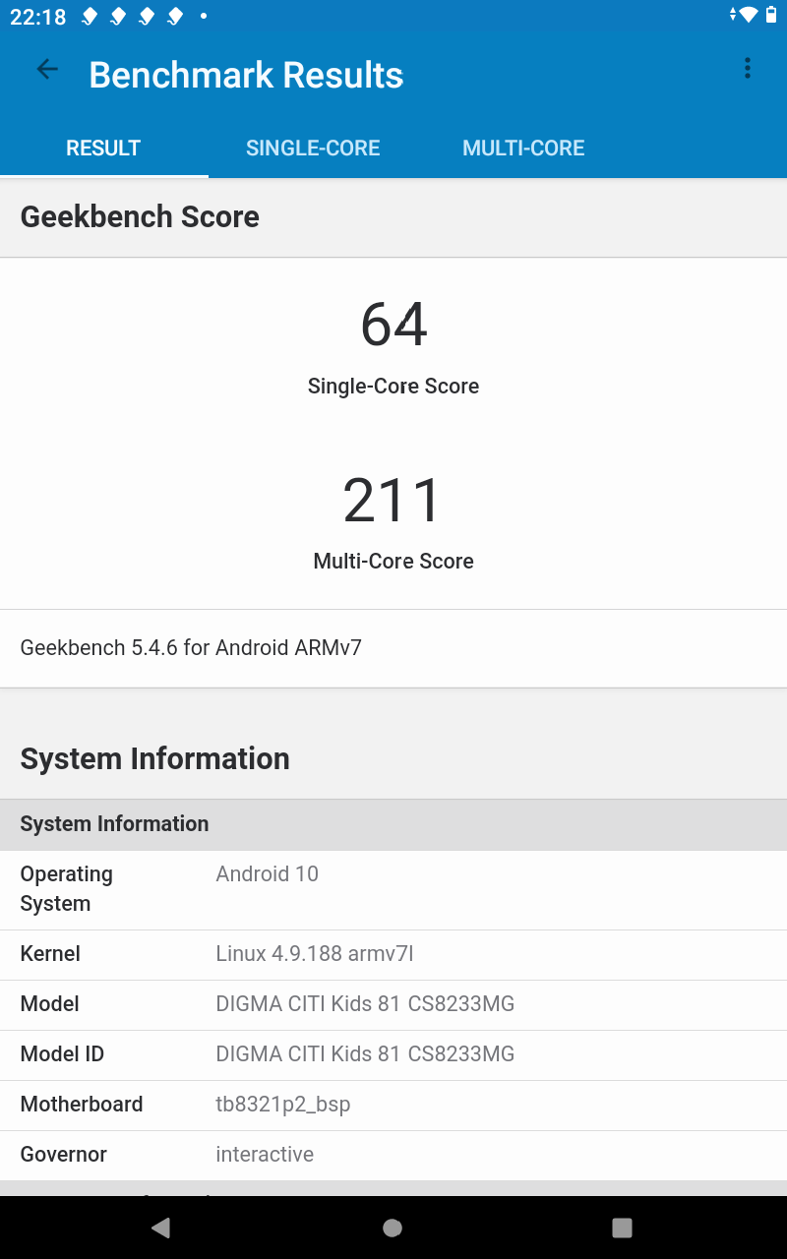Tap the Single-Core Score value 64
This screenshot has height=1259, width=787.
click(x=393, y=325)
